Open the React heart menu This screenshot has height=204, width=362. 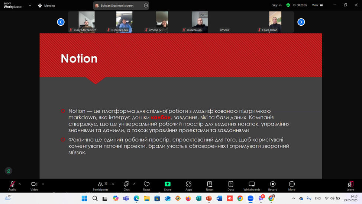pyautogui.click(x=146, y=186)
